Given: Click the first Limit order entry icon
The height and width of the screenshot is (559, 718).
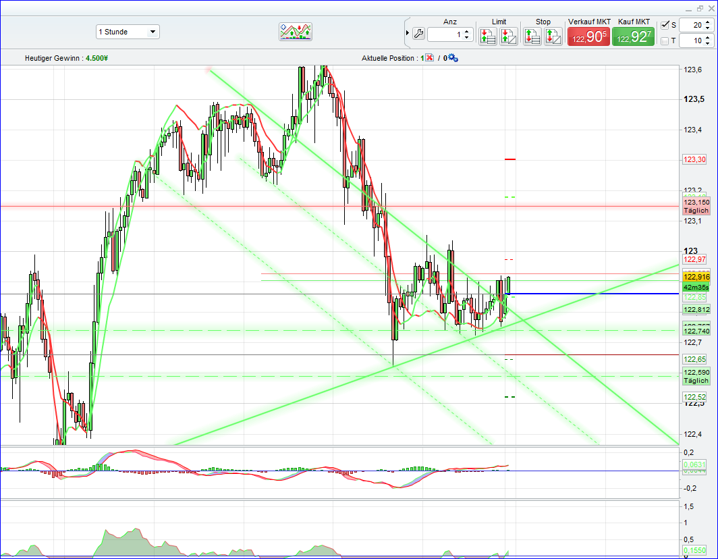Looking at the screenshot, I should click(487, 35).
